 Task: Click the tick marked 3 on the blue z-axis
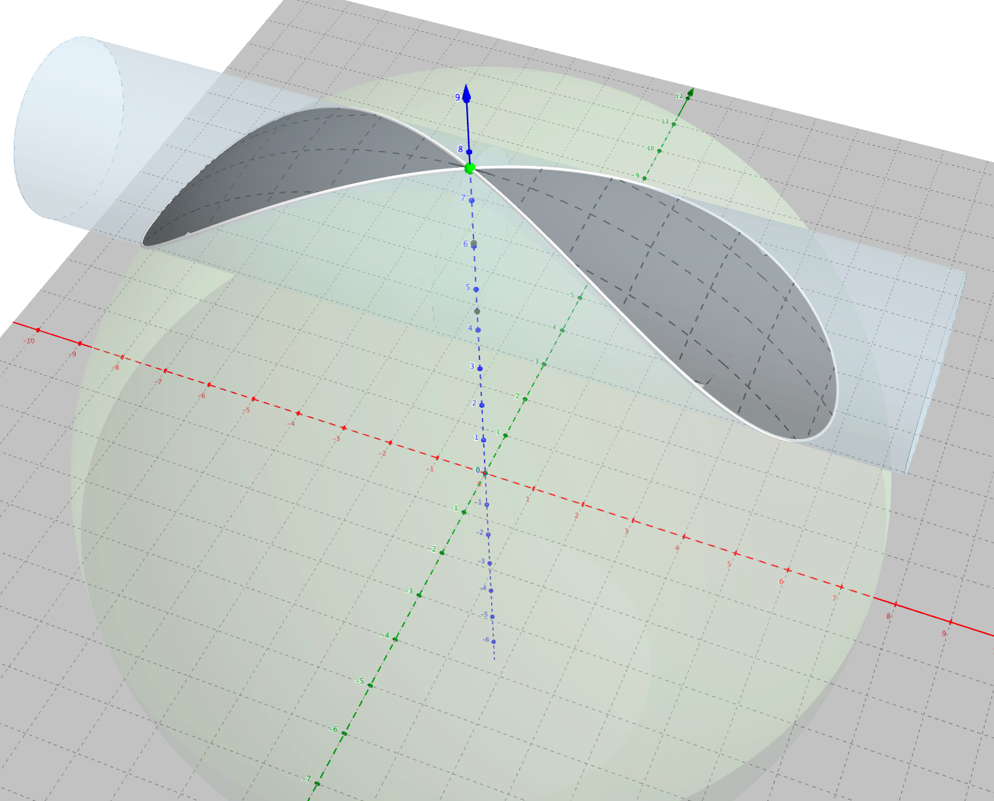coord(480,368)
